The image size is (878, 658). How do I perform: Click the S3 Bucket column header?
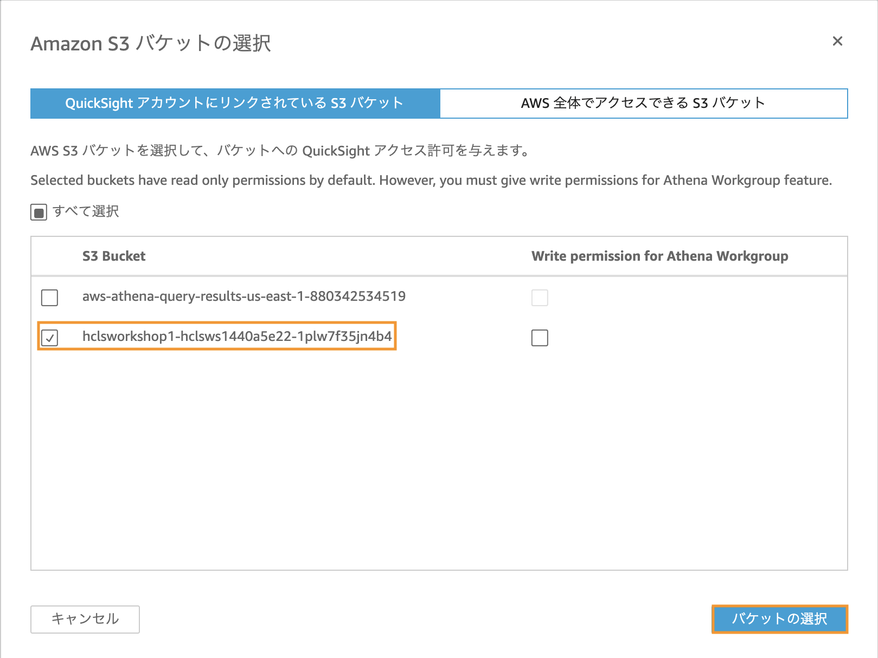coord(114,256)
